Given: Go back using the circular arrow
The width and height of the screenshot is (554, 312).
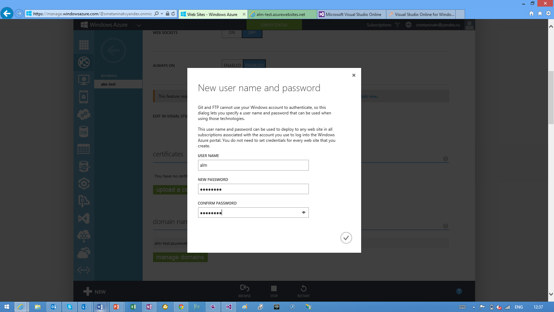Looking at the screenshot, I should tap(113, 51).
